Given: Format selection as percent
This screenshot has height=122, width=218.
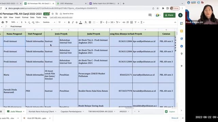Looking at the screenshot, I should point(26,22).
